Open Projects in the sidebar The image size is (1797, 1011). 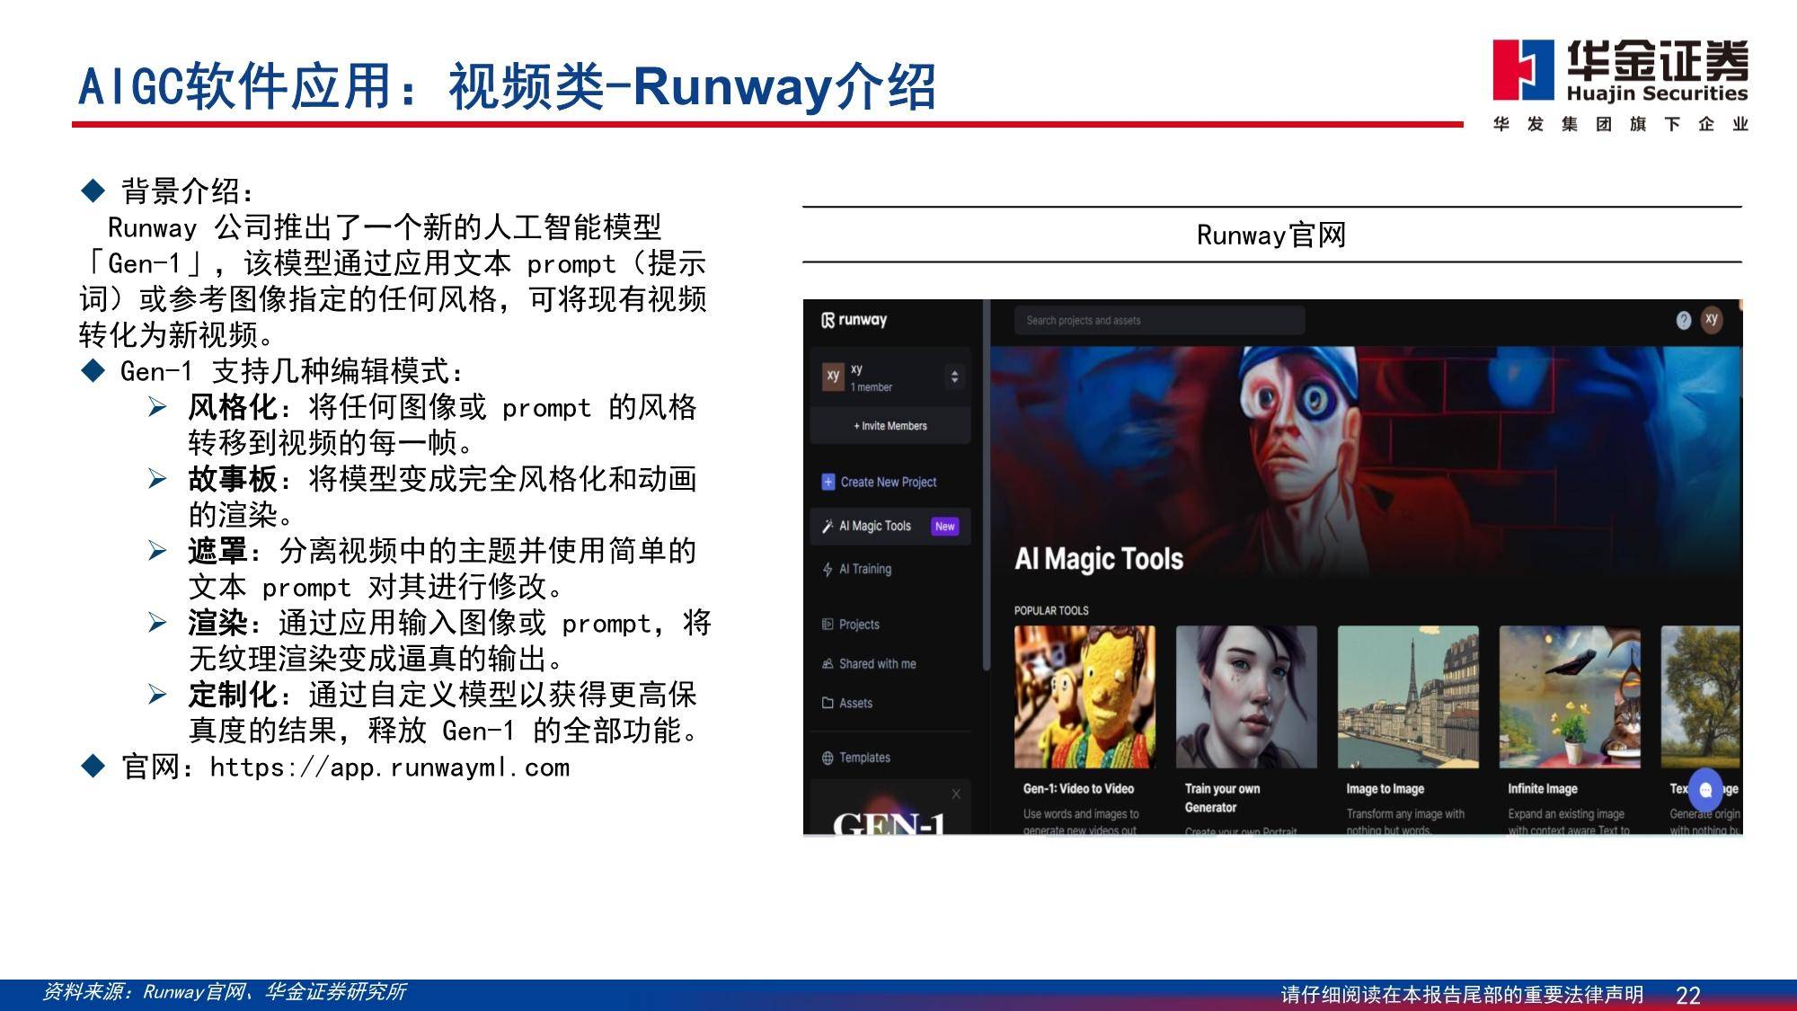point(859,625)
